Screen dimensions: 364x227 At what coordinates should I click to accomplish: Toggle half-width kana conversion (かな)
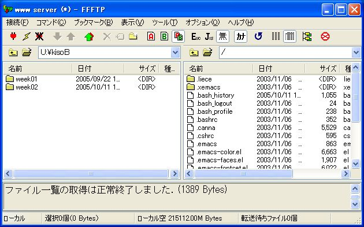[x=240, y=36]
